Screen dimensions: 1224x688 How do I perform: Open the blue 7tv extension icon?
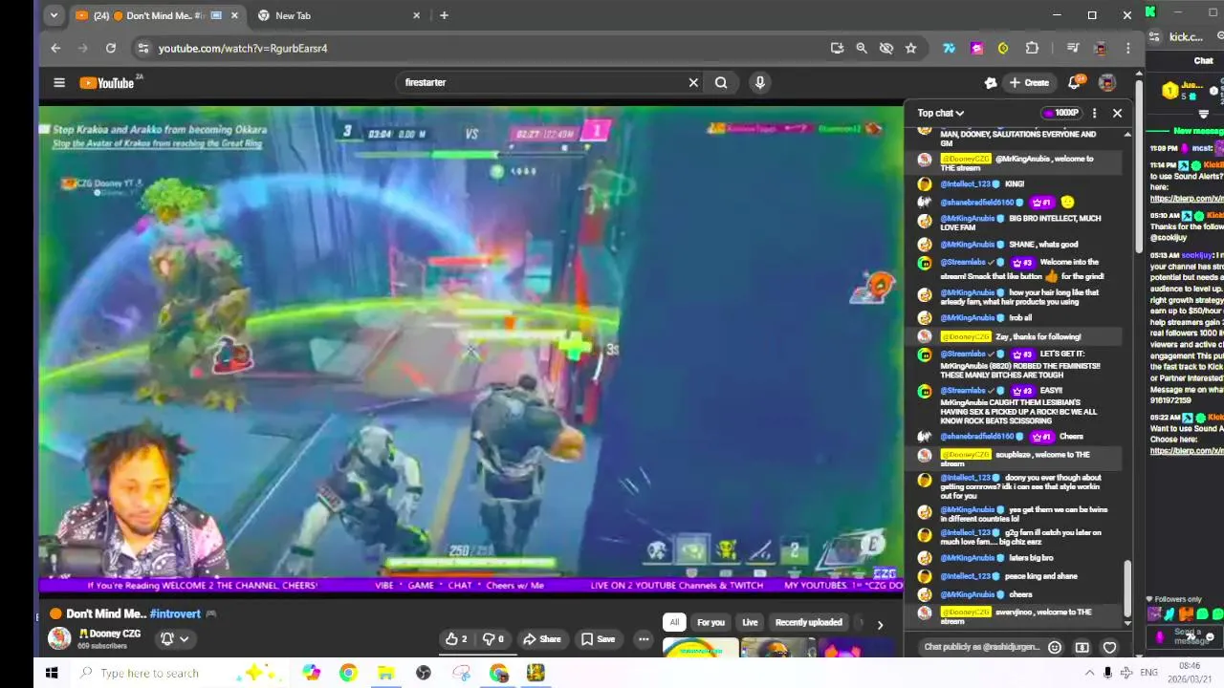pos(950,48)
